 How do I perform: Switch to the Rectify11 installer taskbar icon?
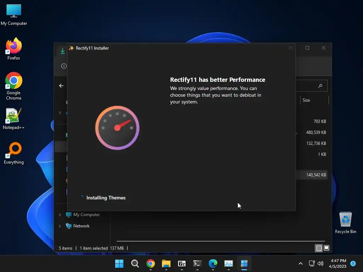(x=244, y=263)
